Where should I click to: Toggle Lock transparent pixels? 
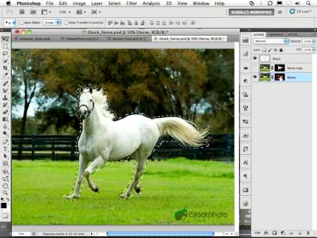point(264,50)
